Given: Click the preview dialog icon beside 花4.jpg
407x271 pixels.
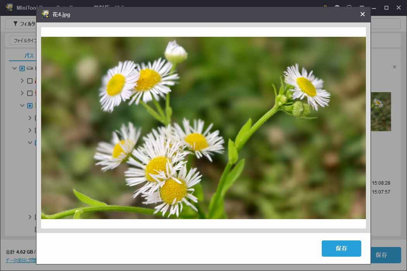Looking at the screenshot, I should [x=45, y=14].
